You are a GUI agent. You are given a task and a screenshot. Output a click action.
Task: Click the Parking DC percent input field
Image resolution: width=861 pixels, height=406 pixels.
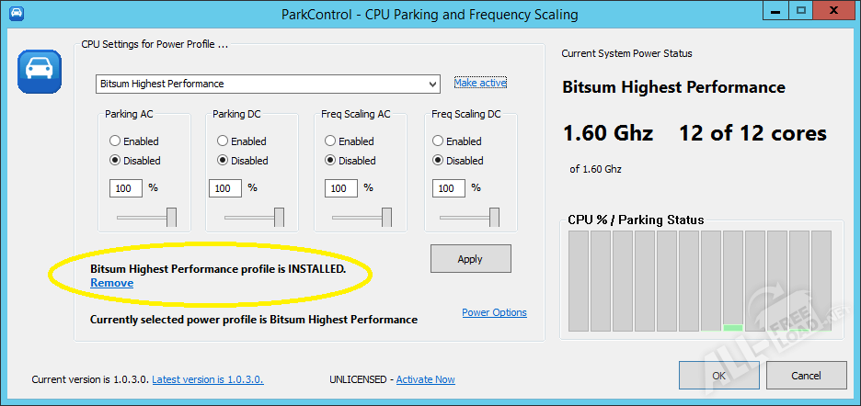coord(225,188)
